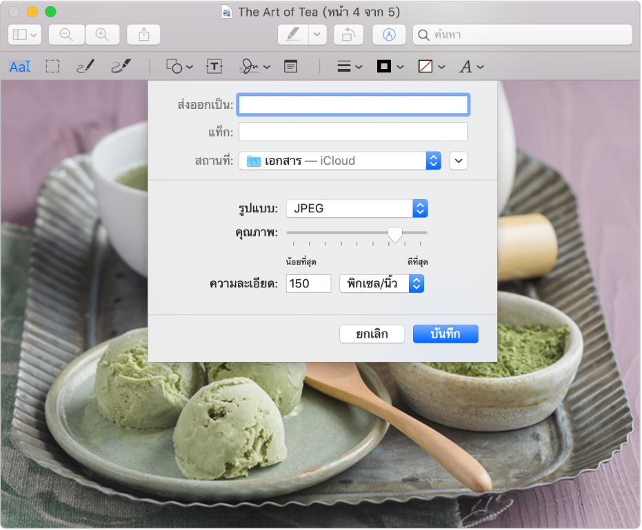The width and height of the screenshot is (642, 530).
Task: Open the Border Color menu
Action: click(x=390, y=66)
